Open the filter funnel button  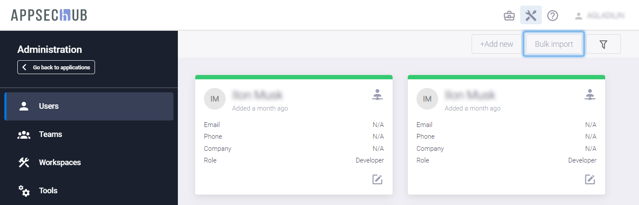[x=603, y=44]
